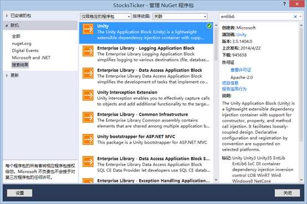Screen dimensions: 307x204
Task: Open the 报告滥用行为 link
Action: coord(234,89)
